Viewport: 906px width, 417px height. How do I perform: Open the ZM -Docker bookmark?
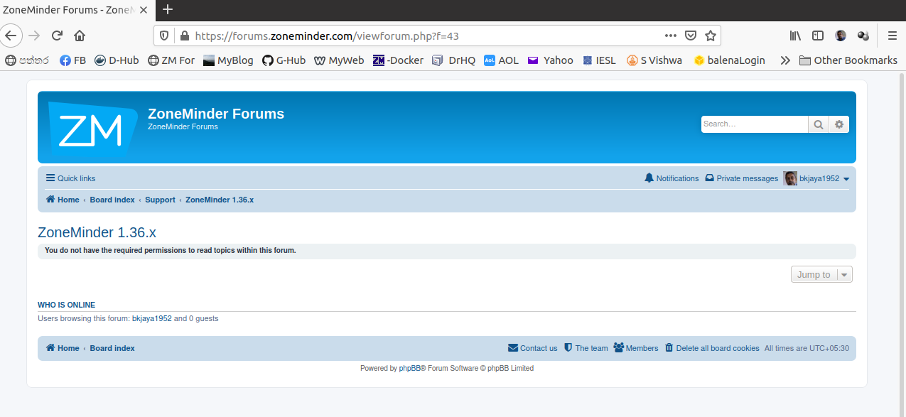tap(397, 60)
